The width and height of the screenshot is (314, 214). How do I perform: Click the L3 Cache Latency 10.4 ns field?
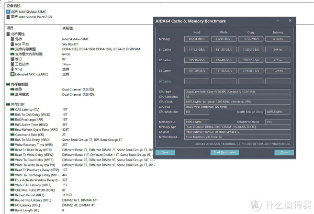pos(278,71)
